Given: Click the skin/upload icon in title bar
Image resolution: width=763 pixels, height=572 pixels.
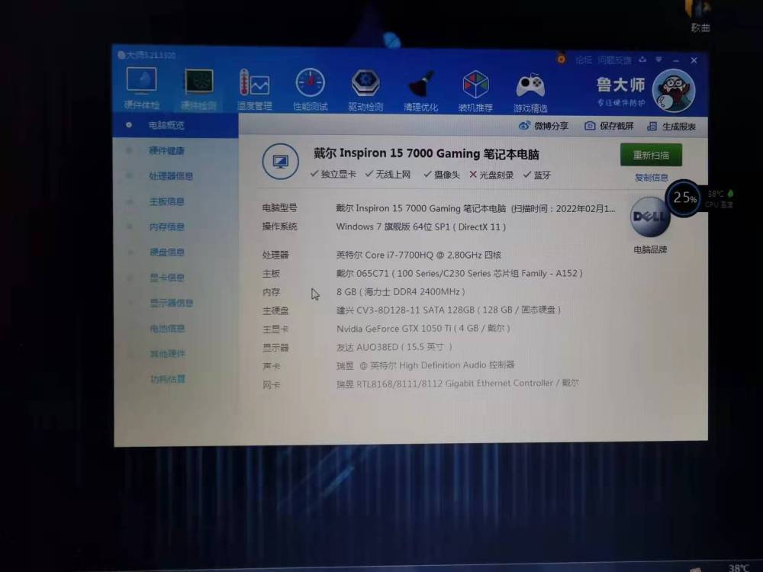Looking at the screenshot, I should (x=642, y=59).
